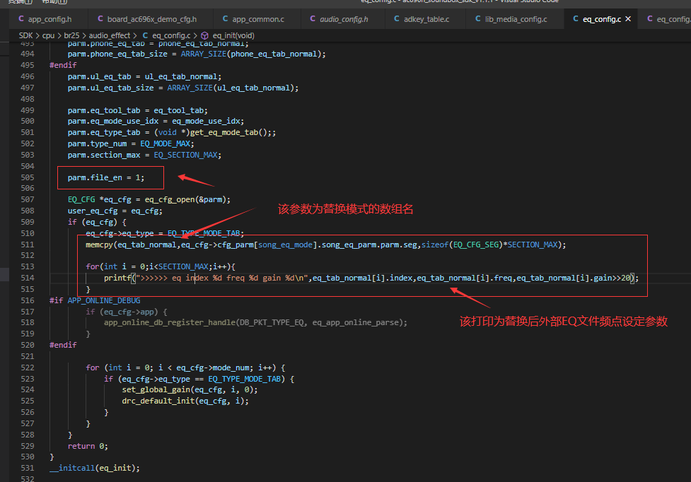This screenshot has width=691, height=482.
Task: Click 'app_online_db_register_handle' function call
Action: point(169,322)
